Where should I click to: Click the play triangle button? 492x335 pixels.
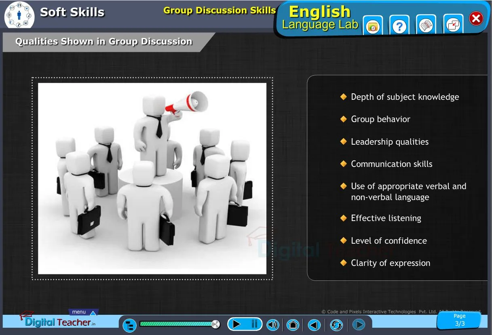click(236, 324)
